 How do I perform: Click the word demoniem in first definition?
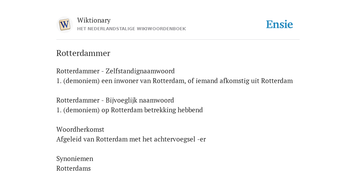coord(81,81)
